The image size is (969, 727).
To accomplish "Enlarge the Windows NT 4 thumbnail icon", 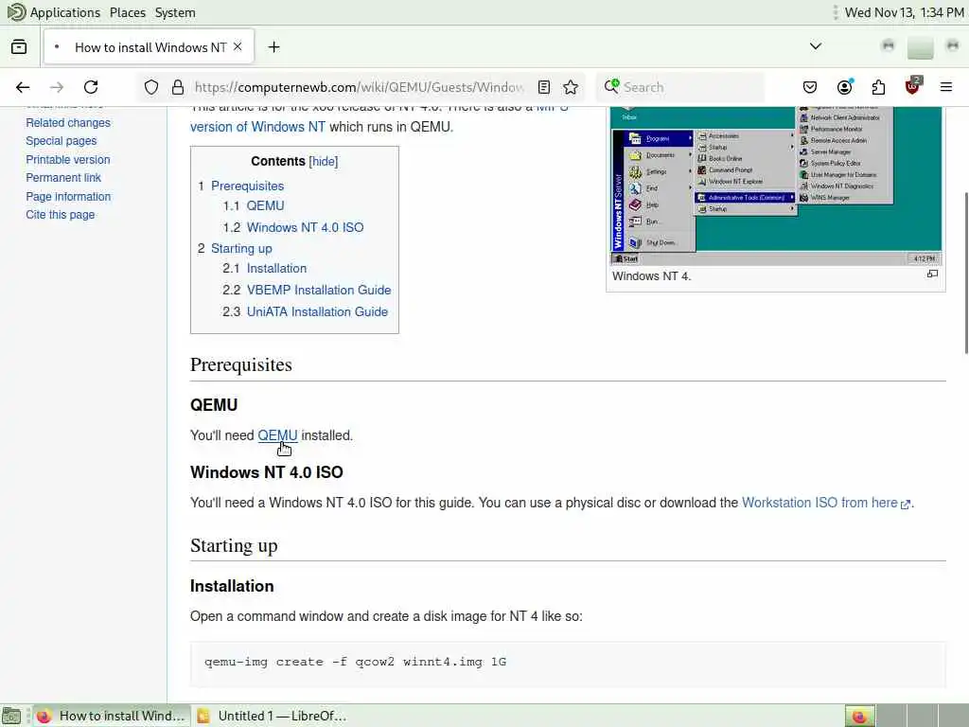I will coord(932,274).
